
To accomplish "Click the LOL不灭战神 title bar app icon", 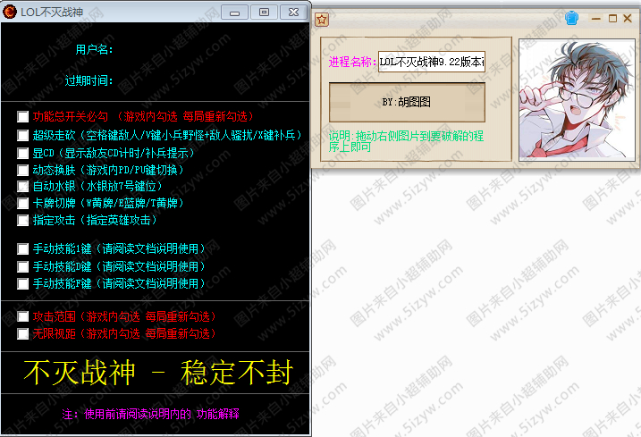I will click(11, 12).
